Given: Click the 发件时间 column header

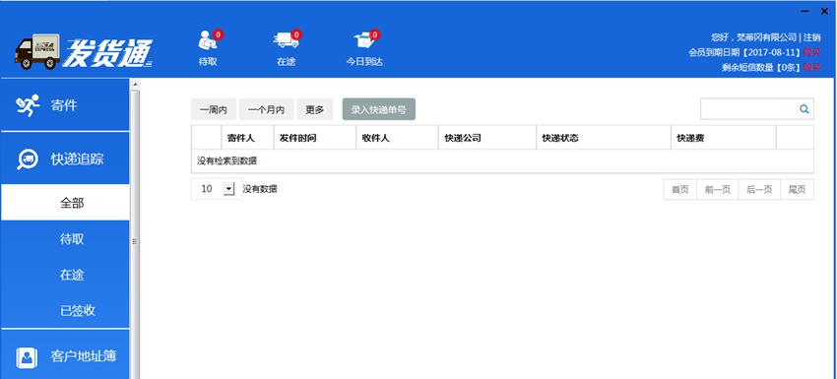Looking at the screenshot, I should (x=314, y=138).
